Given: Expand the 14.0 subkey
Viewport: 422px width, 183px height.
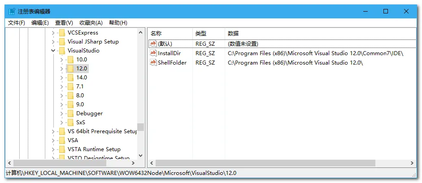Looking at the screenshot, I should click(62, 78).
